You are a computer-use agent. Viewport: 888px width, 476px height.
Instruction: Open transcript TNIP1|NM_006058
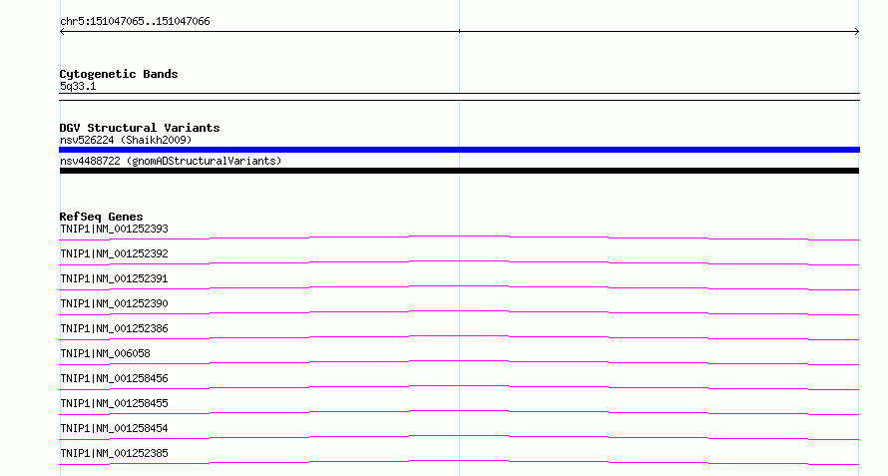[105, 353]
